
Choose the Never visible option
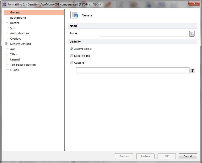pos(72,56)
